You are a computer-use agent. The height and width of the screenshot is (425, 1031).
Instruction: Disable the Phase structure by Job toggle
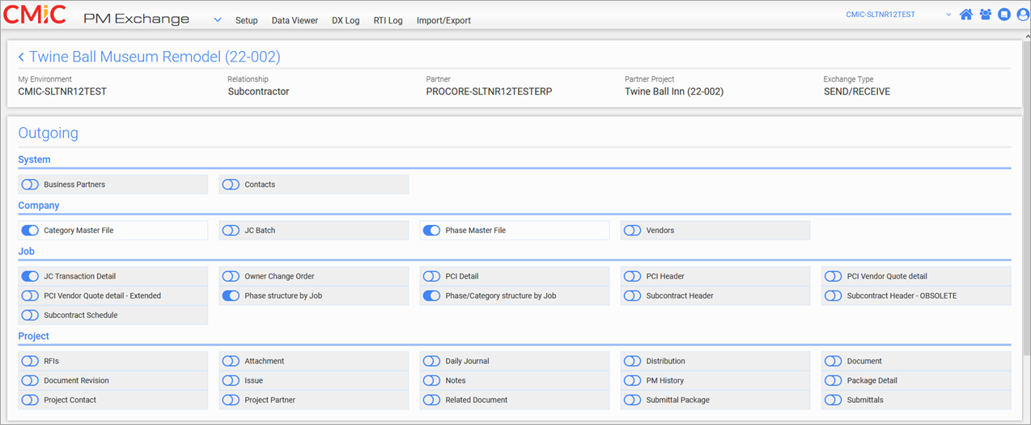[x=231, y=295]
